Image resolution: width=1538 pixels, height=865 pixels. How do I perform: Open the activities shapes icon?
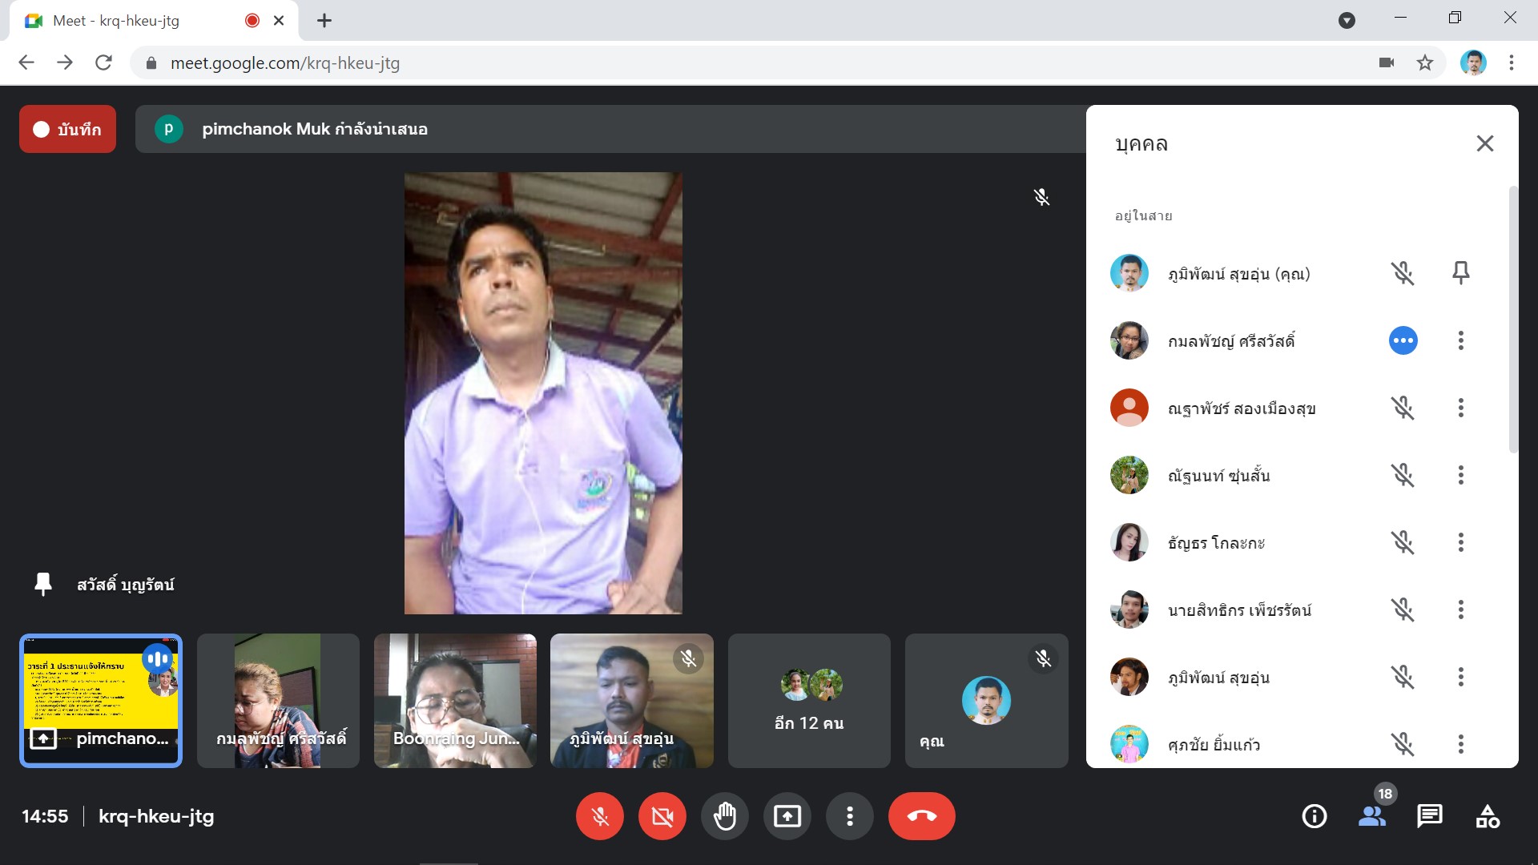coord(1488,816)
